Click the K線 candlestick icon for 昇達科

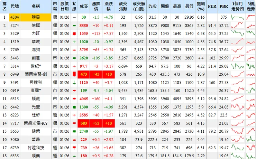pyautogui.click(x=74, y=83)
